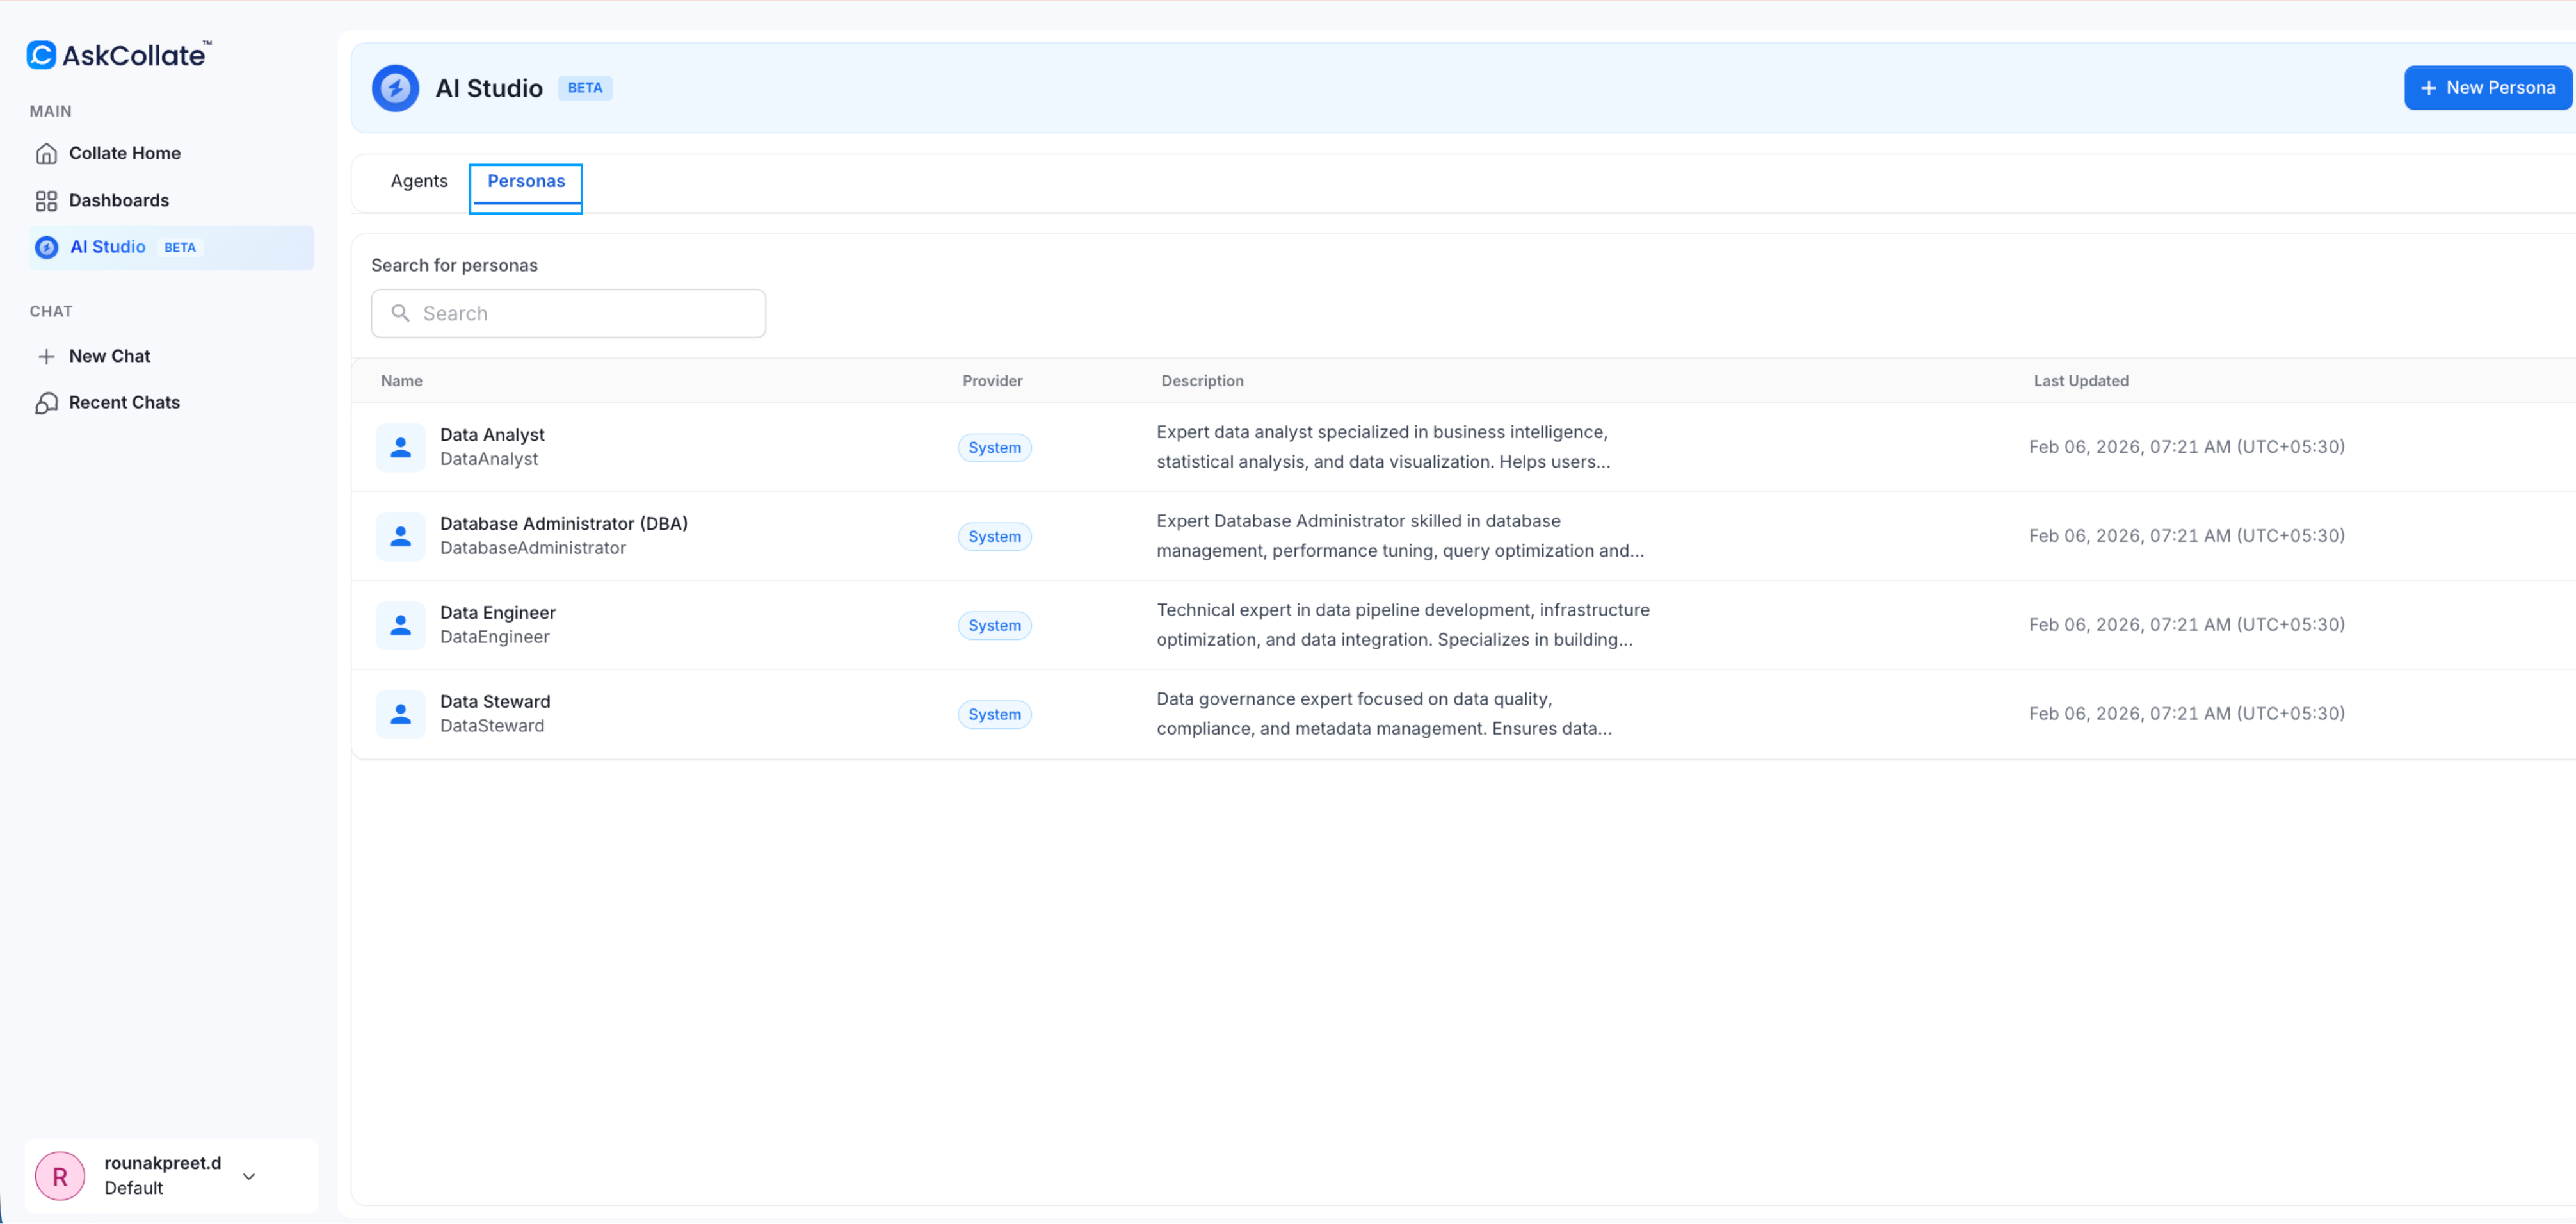Expand the rounakpreet.d account menu chevron
The image size is (2576, 1224).
click(249, 1177)
